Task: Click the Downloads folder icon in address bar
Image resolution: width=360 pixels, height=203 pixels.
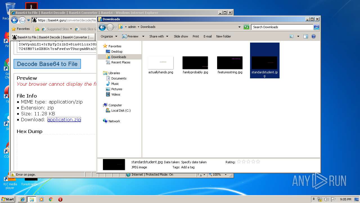Action: click(x=121, y=27)
